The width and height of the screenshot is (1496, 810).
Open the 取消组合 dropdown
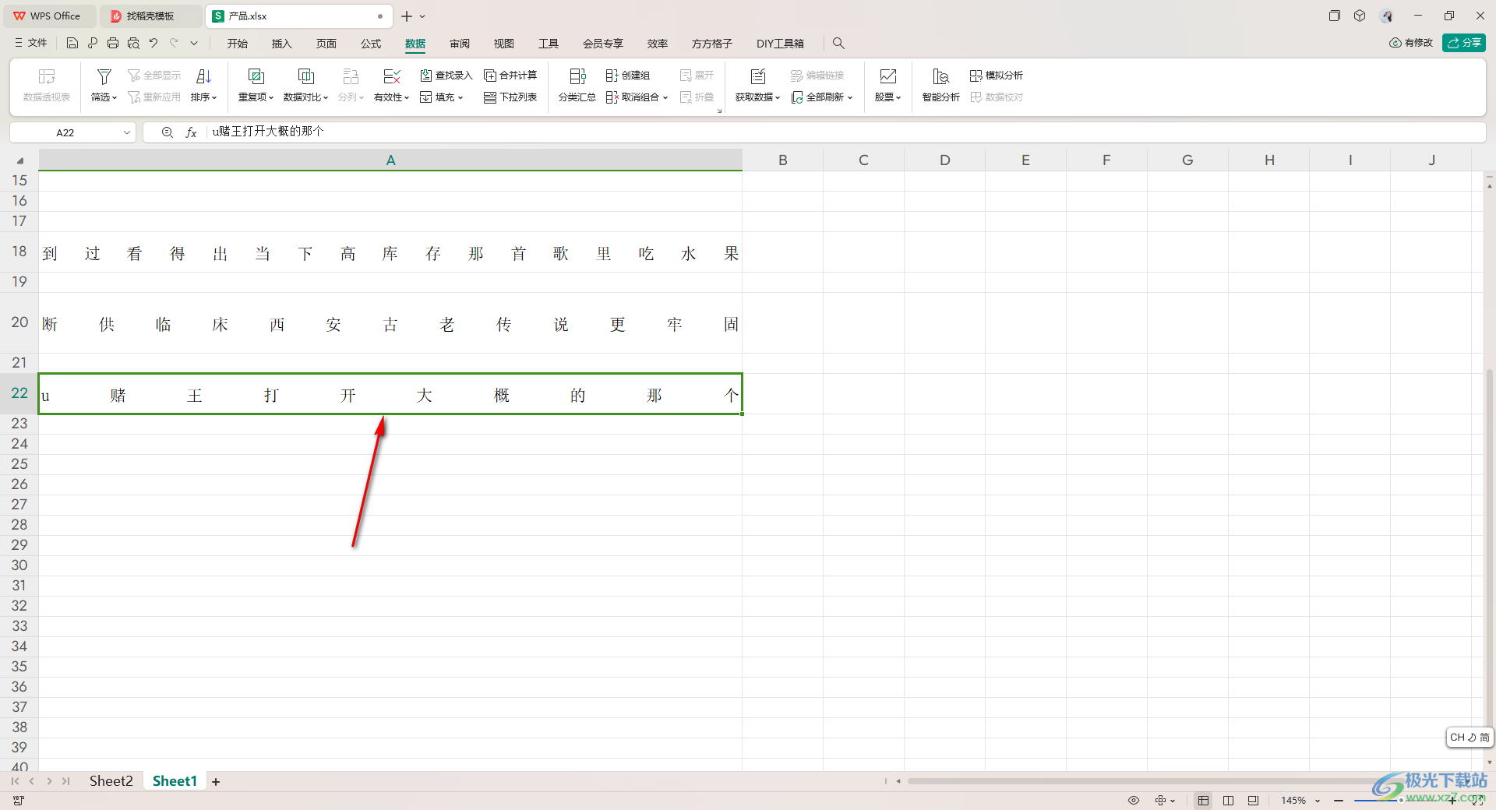point(637,97)
